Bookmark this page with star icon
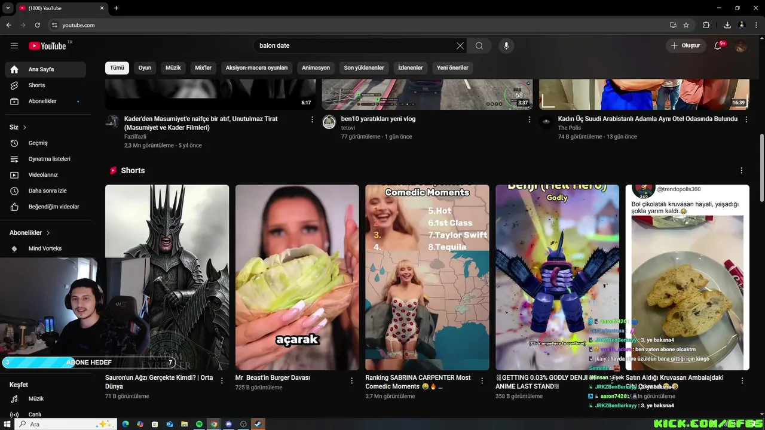The width and height of the screenshot is (765, 430). pos(686,25)
